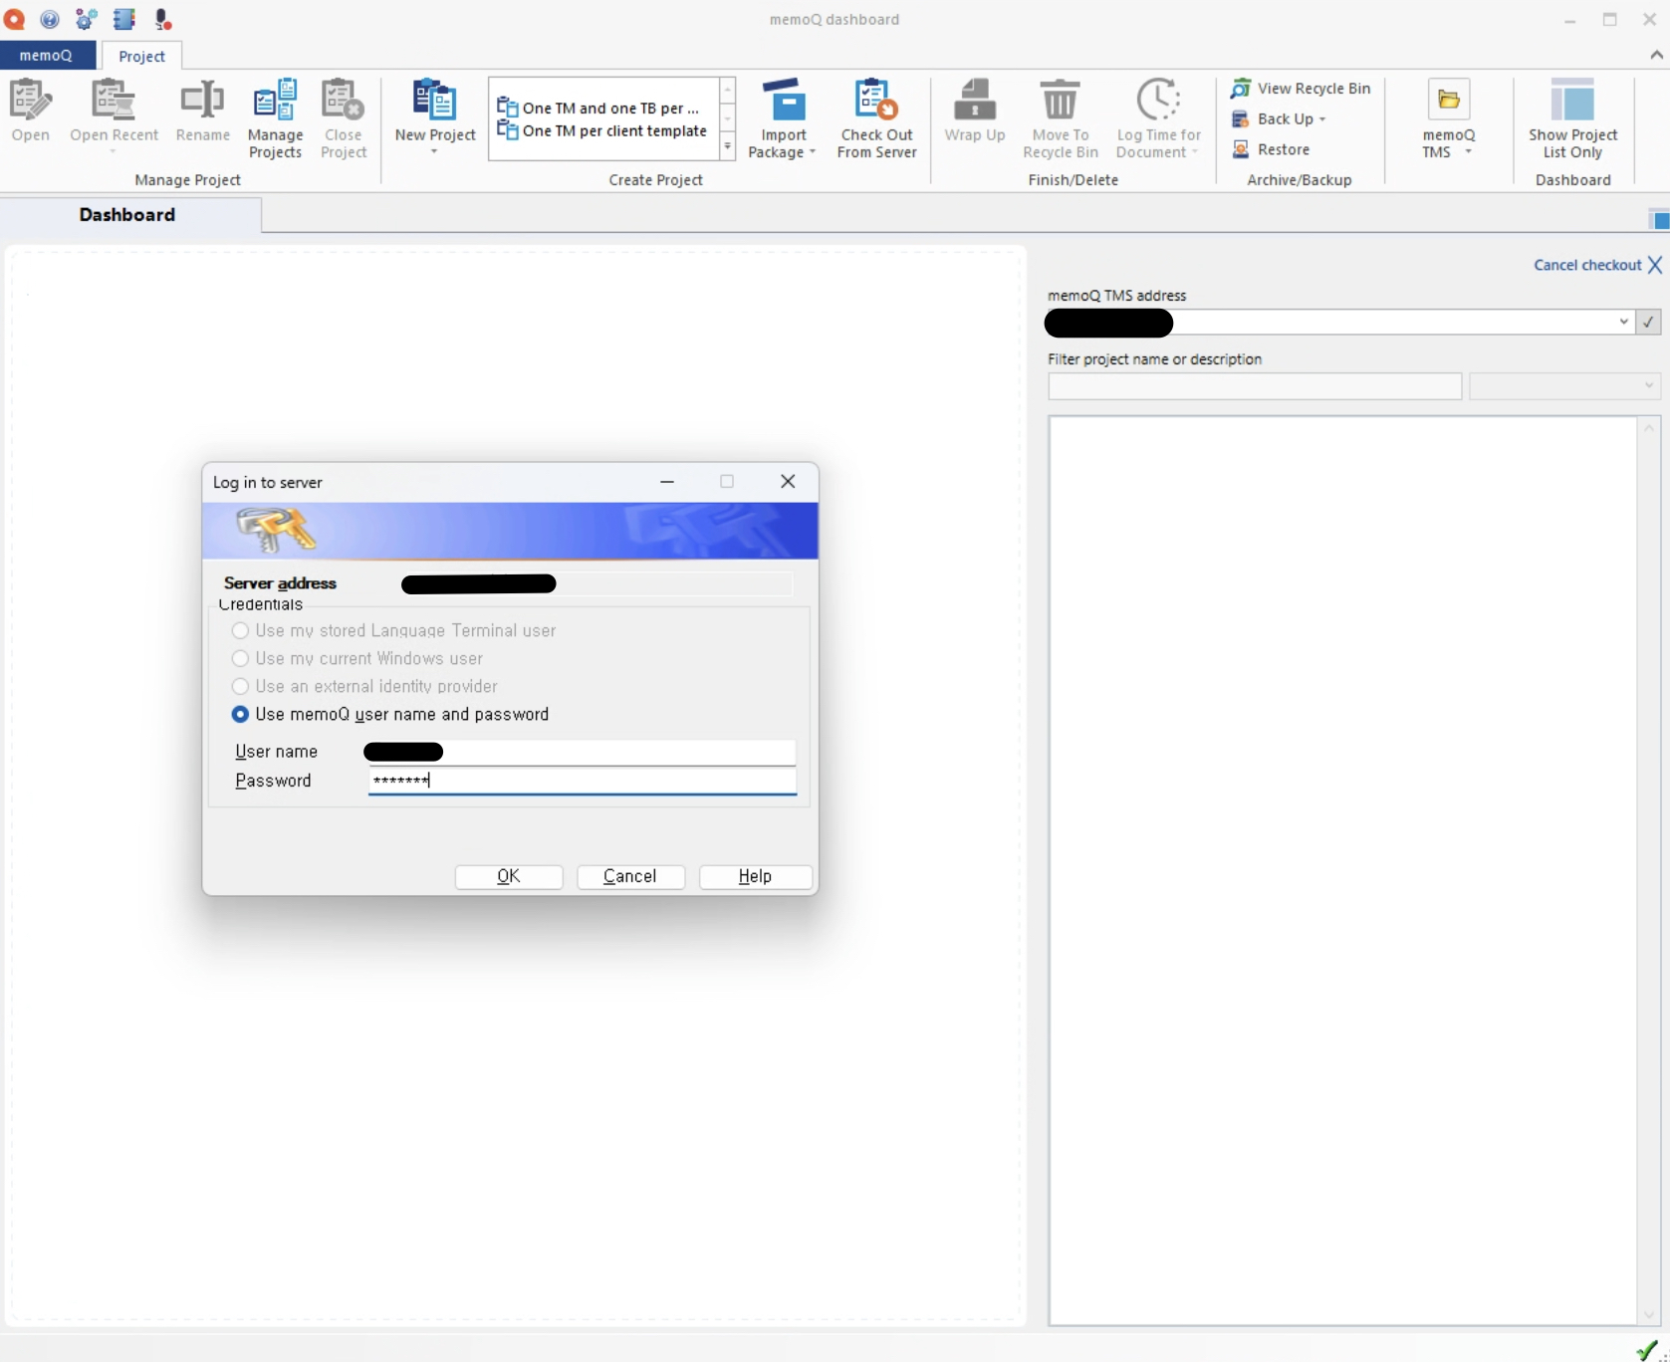Screen dimensions: 1670x1362
Task: Expand the project template gallery
Action: [728, 147]
